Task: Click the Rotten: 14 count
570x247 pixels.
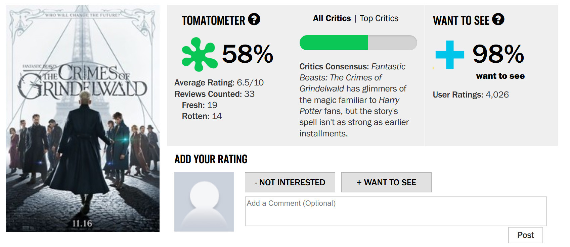Action: point(202,116)
